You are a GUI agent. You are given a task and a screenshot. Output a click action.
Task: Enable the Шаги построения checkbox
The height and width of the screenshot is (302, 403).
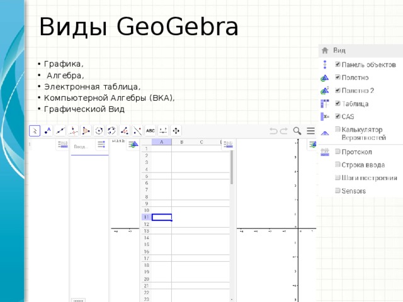coord(338,177)
